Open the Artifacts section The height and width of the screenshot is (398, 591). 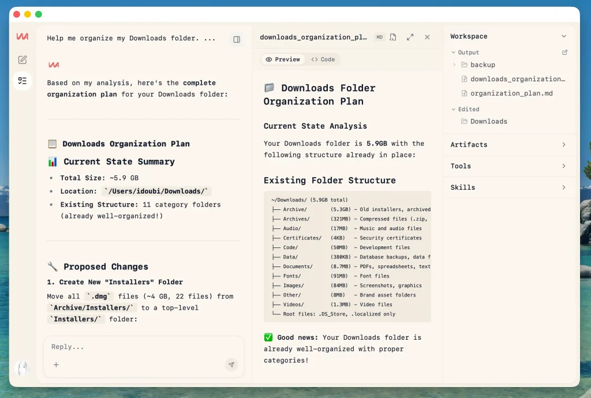[x=509, y=145]
